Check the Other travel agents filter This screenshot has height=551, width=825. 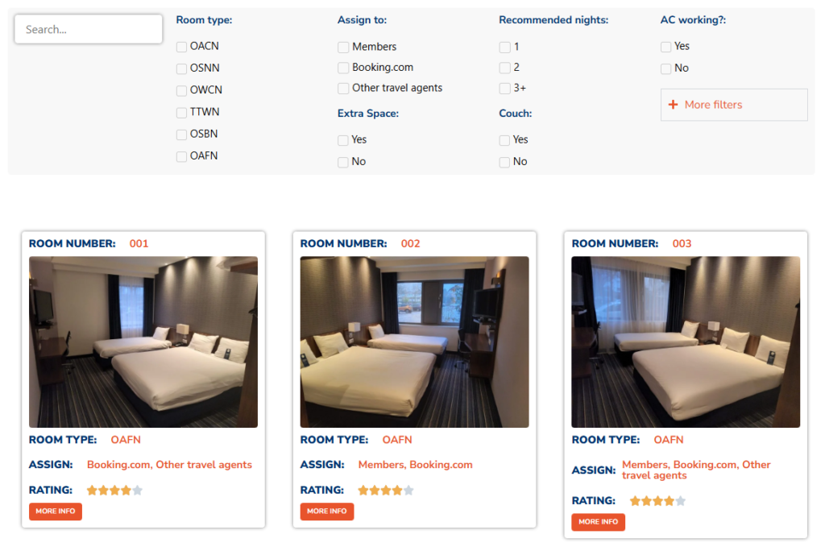coord(344,89)
